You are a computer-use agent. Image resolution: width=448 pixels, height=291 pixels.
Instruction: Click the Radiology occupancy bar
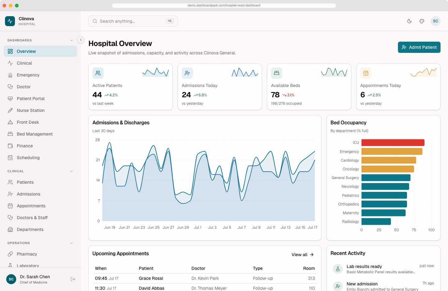coord(376,221)
